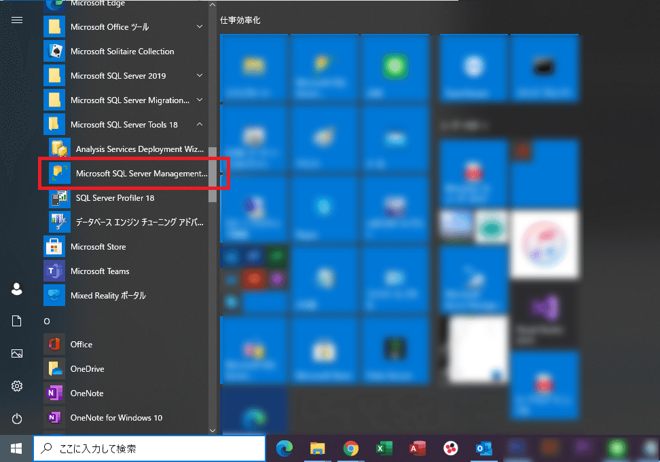Open File Explorer from the taskbar
The height and width of the screenshot is (462, 660).
[317, 448]
